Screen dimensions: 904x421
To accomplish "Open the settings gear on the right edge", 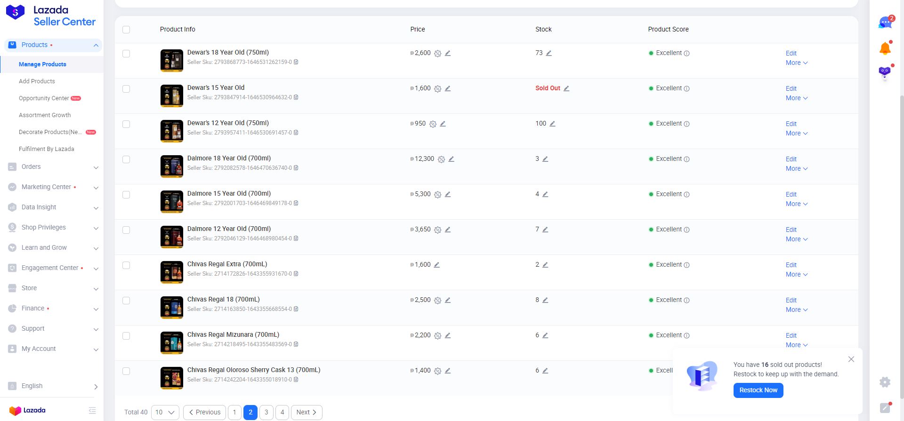I will pyautogui.click(x=885, y=382).
